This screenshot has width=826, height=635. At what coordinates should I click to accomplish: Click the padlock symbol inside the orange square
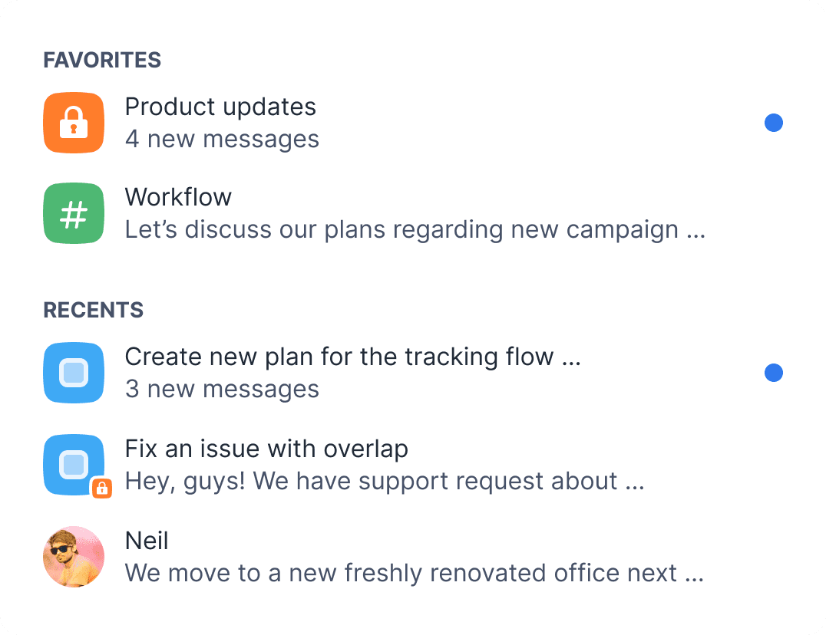pos(74,123)
